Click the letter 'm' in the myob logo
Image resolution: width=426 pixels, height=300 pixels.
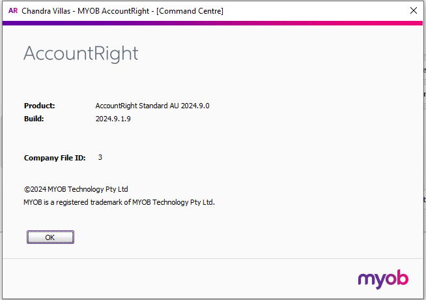[x=366, y=280]
